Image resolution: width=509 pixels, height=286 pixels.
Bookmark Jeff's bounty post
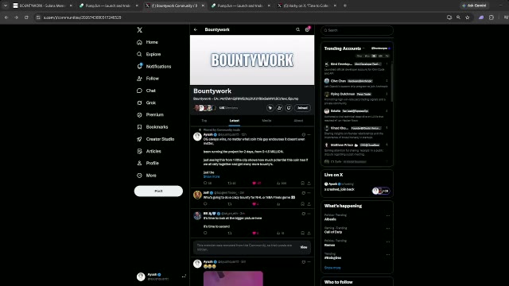point(302,204)
